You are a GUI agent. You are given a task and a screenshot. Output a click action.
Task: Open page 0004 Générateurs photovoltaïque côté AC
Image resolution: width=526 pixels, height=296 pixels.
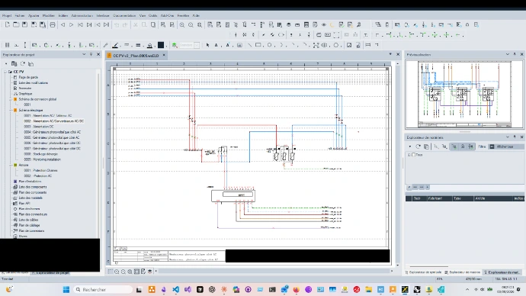pyautogui.click(x=53, y=132)
